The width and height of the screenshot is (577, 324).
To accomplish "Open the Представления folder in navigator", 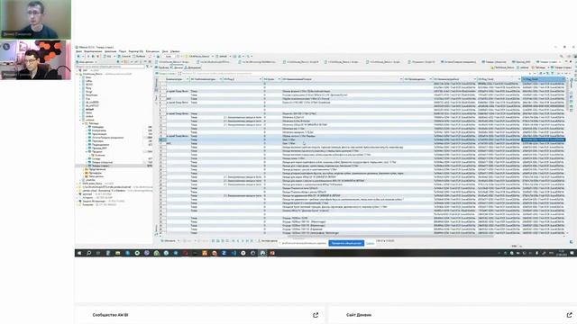I will pyautogui.click(x=97, y=169).
